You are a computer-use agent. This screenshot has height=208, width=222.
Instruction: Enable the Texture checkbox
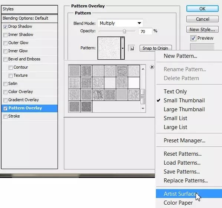click(10, 76)
